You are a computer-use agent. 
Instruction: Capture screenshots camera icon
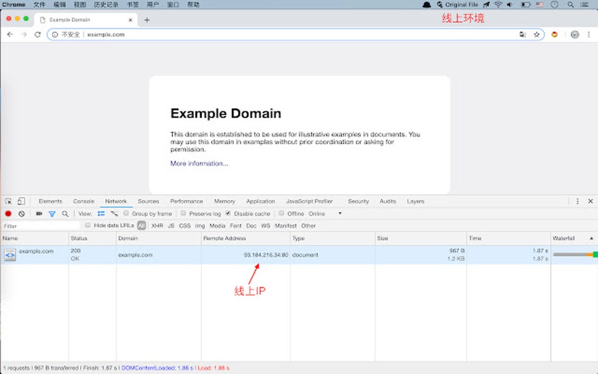39,213
